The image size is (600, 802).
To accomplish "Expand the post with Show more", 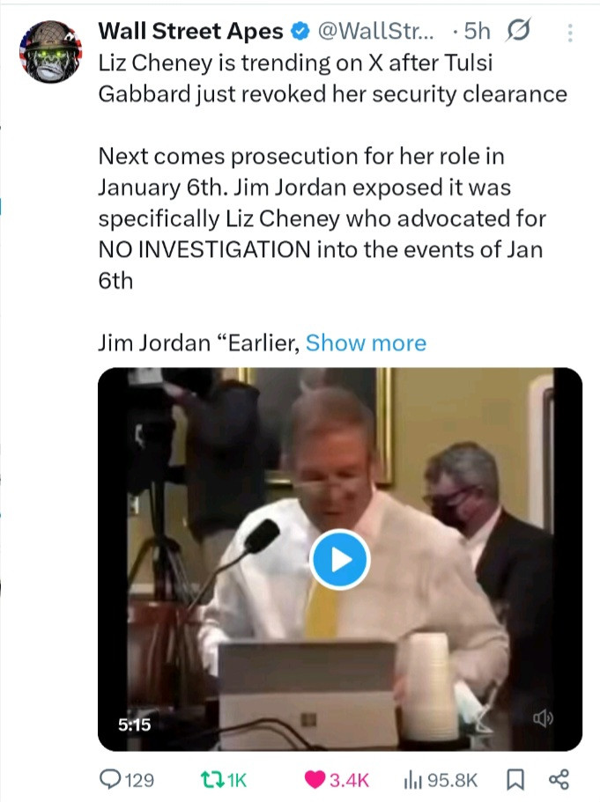I will click(366, 342).
